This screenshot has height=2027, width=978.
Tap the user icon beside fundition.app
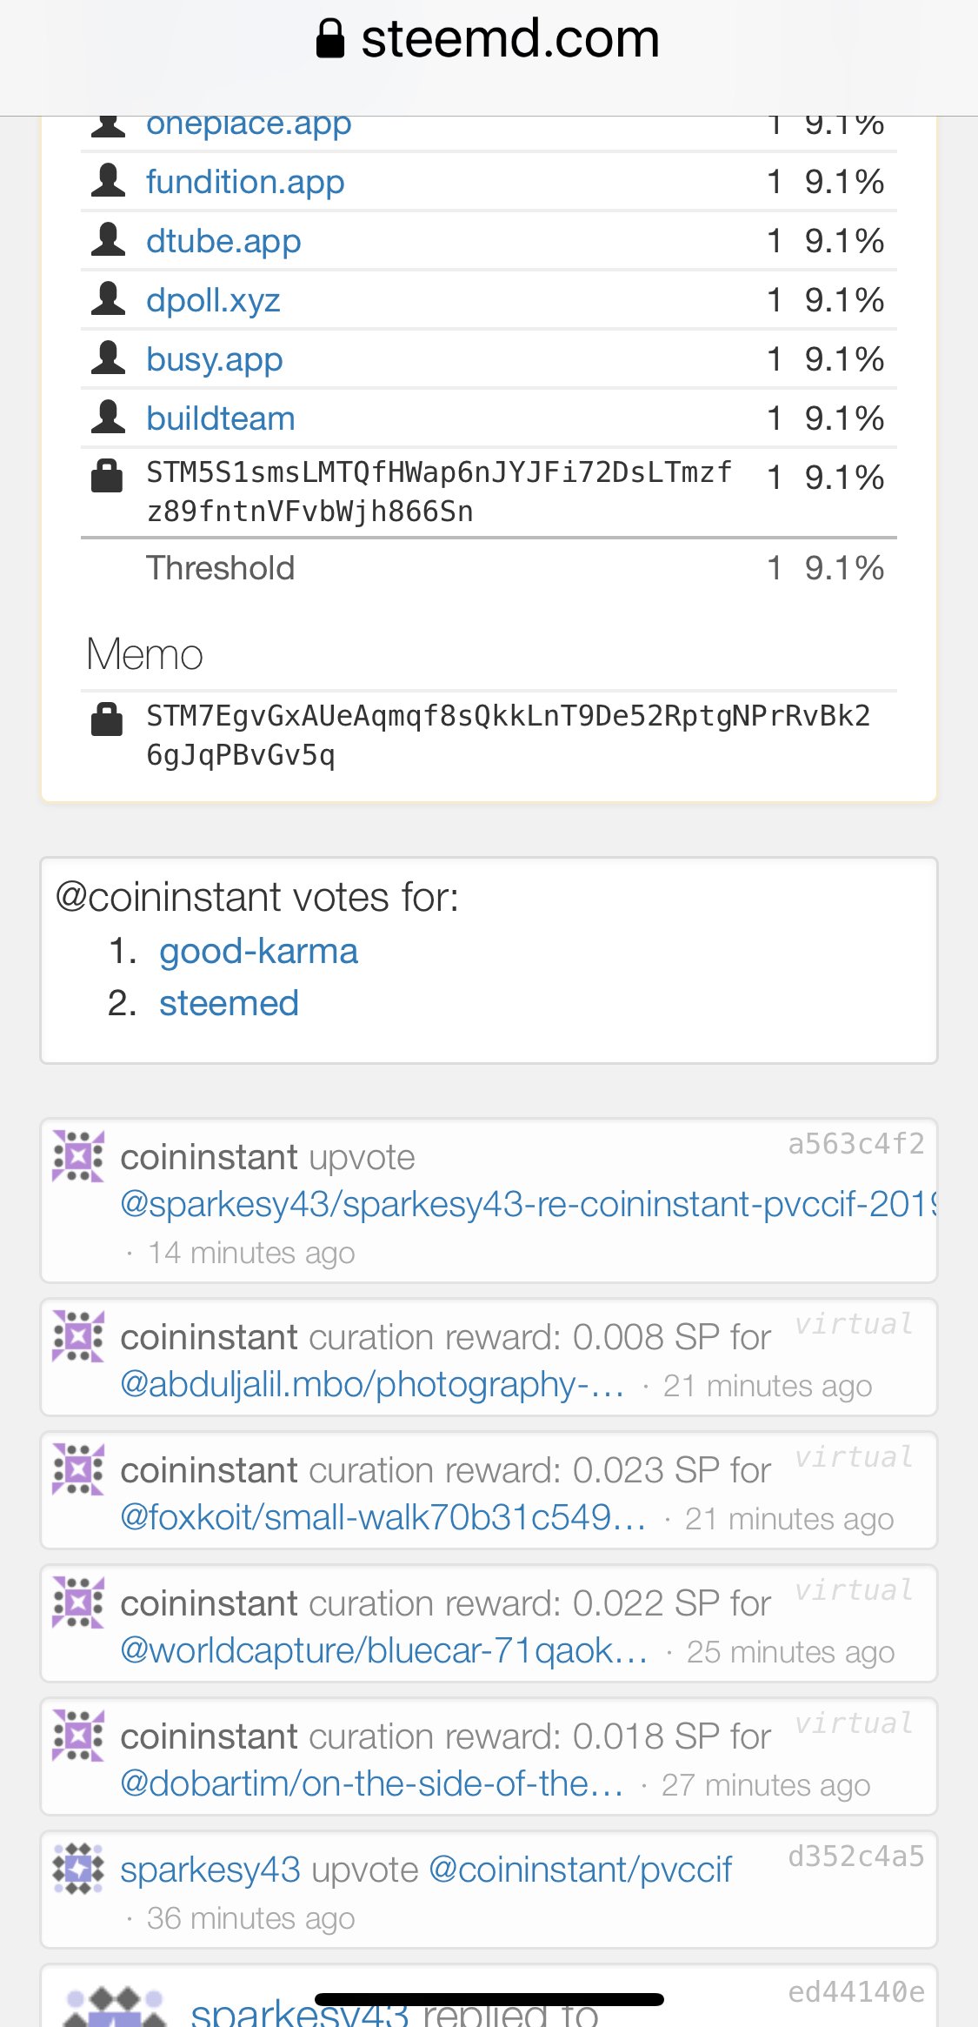(108, 180)
